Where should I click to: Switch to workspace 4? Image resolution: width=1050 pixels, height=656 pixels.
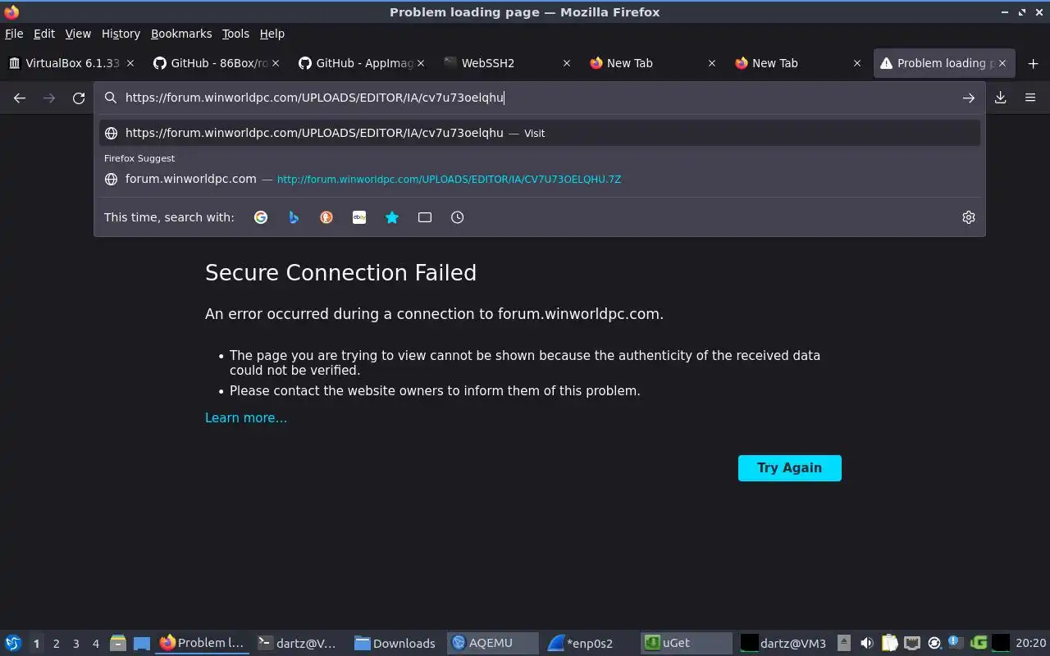tap(95, 644)
